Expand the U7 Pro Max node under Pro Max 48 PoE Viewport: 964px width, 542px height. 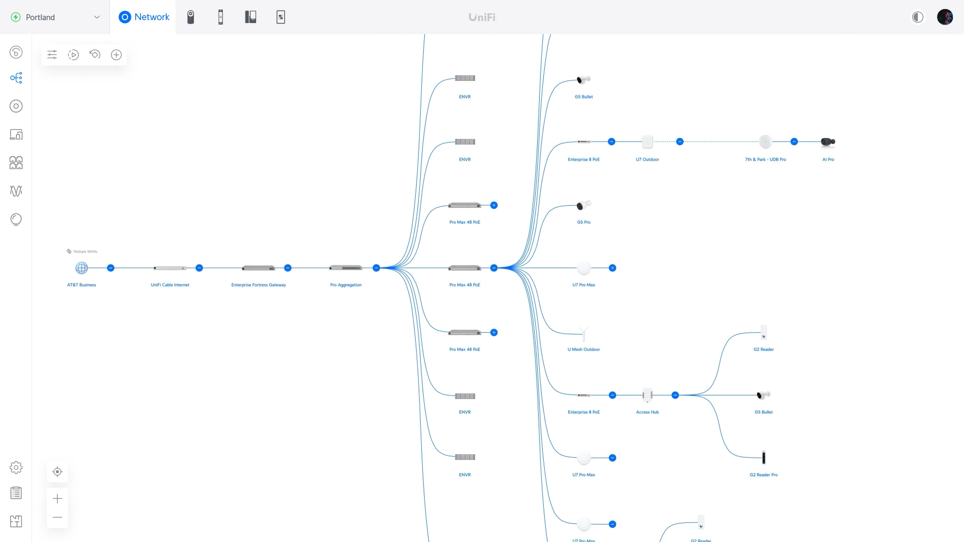tap(612, 268)
